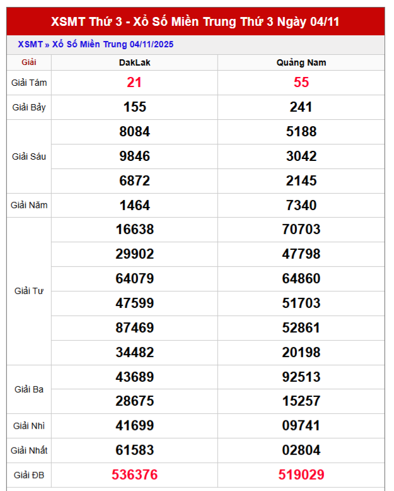
Task: Select the DakLak column header
Action: 134,62
